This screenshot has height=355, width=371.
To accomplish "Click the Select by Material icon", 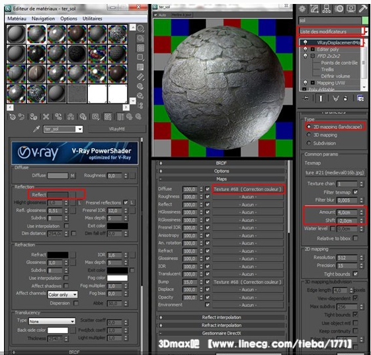I will coord(140,96).
